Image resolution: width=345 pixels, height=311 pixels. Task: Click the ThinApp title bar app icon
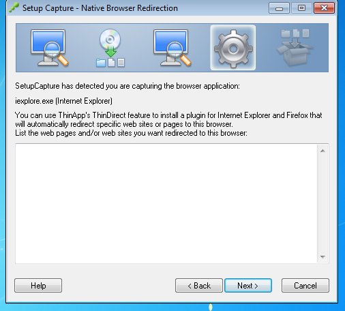(14, 8)
